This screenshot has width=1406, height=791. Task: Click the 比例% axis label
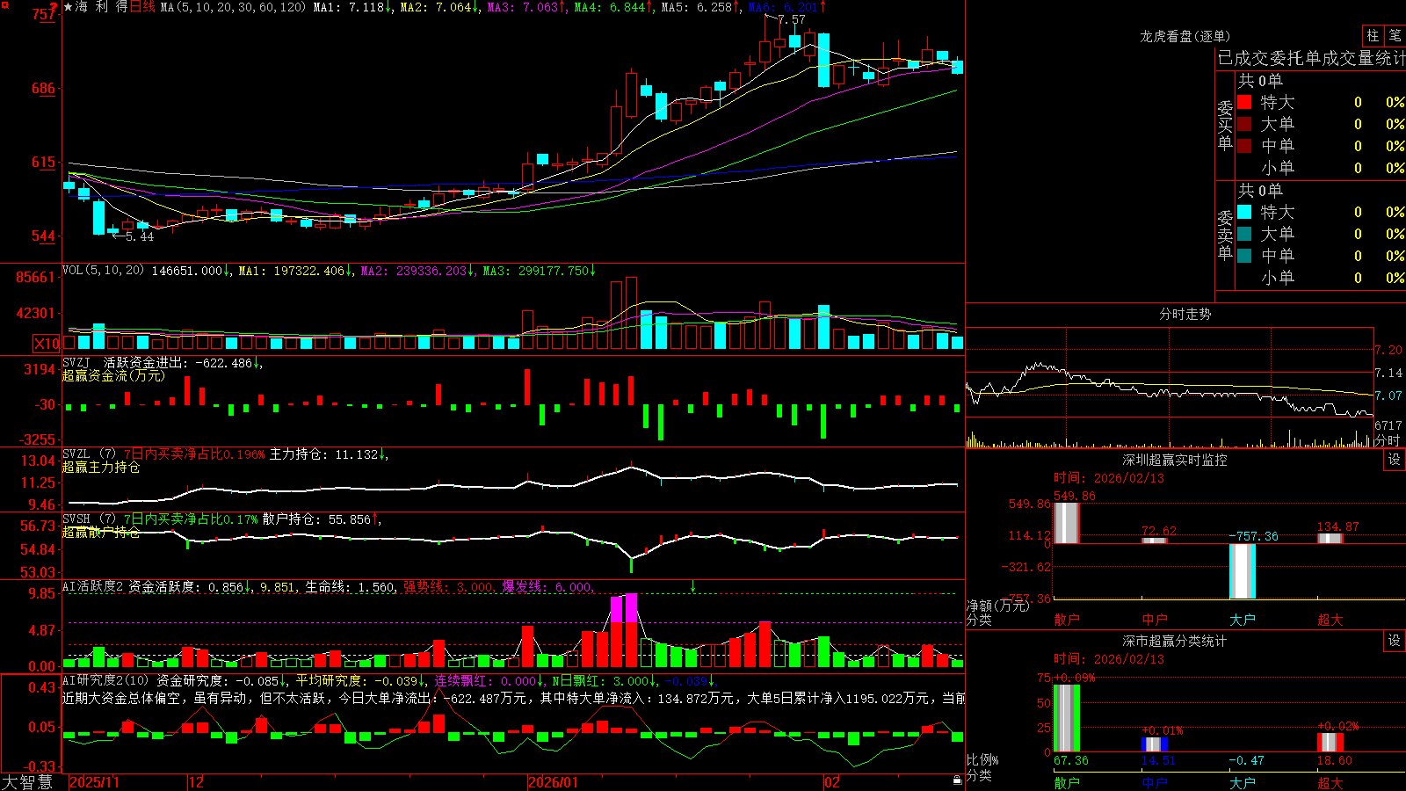[982, 759]
